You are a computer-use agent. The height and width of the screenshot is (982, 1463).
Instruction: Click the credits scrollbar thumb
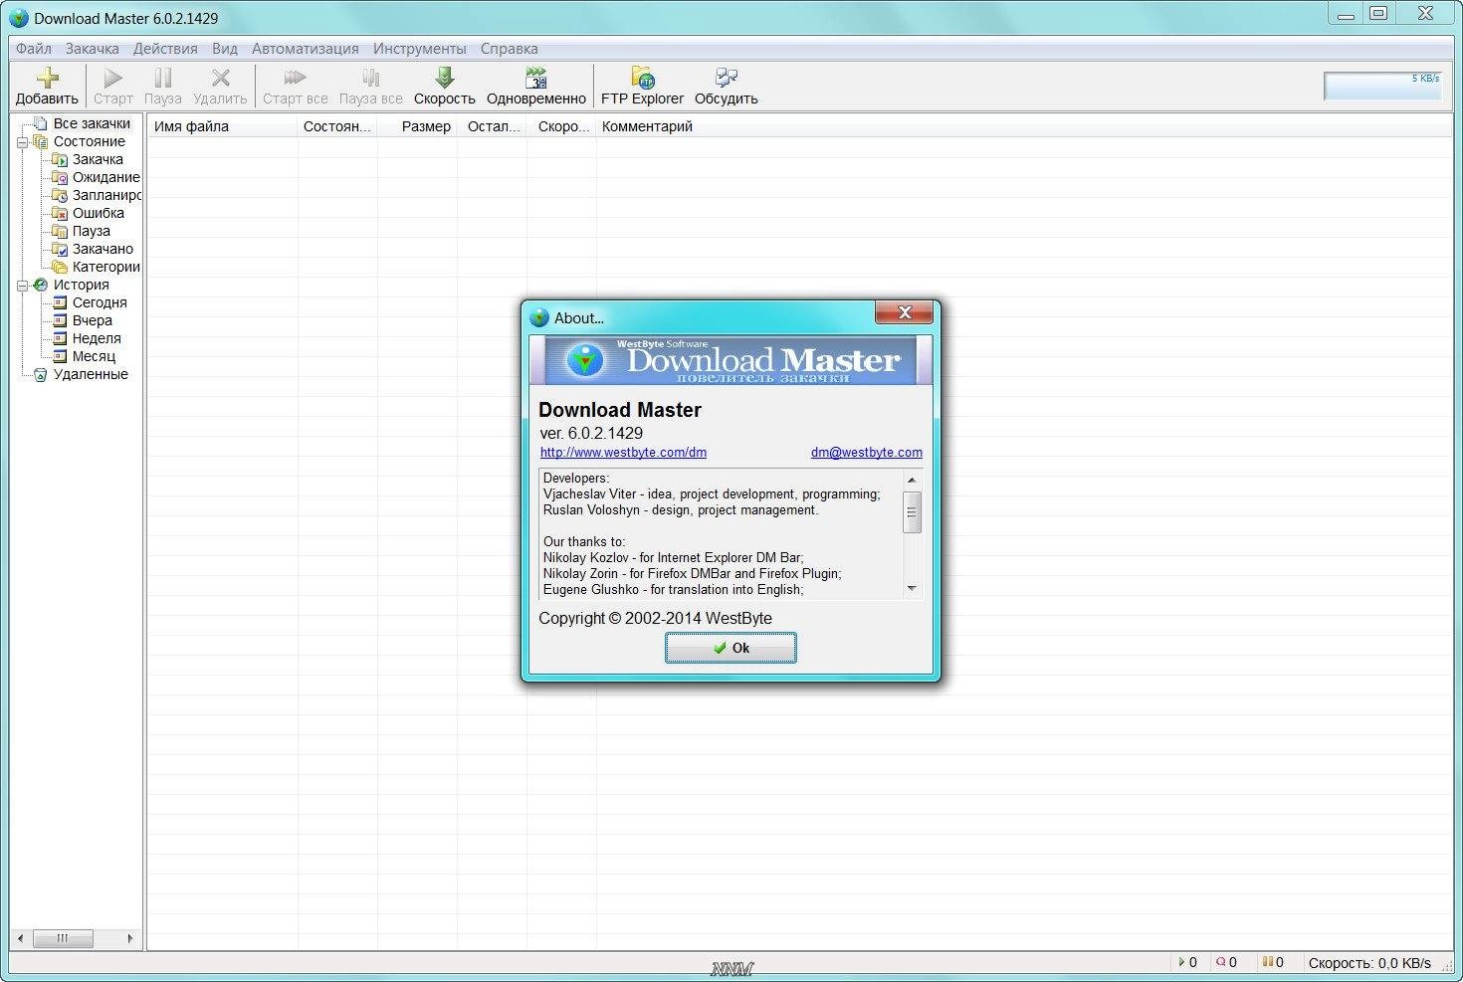coord(912,512)
